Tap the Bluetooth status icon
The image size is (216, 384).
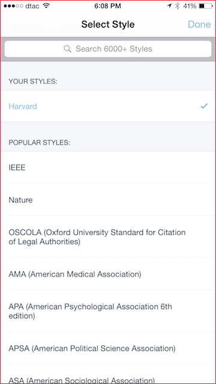177,6
